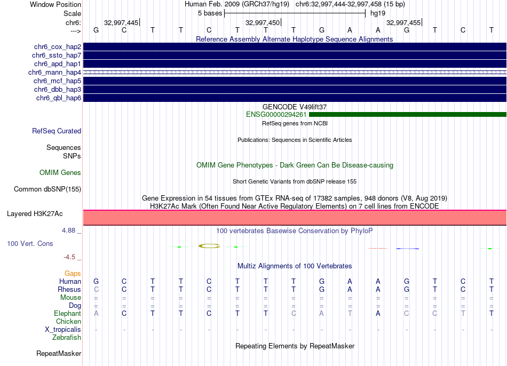Click the 100 Vert. Cons label

[x=30, y=243]
